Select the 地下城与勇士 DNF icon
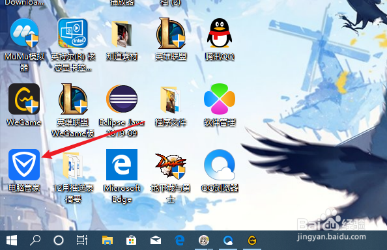This screenshot has height=250, width=387. tap(171, 165)
